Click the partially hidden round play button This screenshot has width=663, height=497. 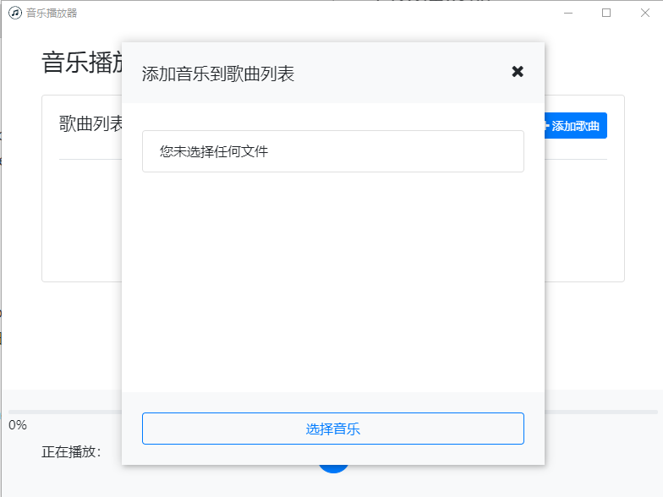(x=333, y=469)
